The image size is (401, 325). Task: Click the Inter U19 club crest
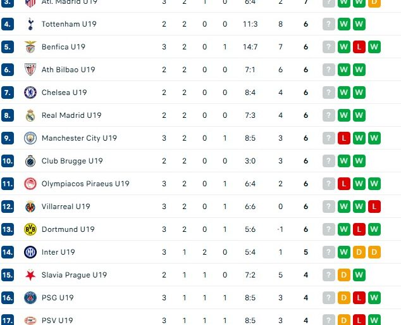tap(30, 252)
